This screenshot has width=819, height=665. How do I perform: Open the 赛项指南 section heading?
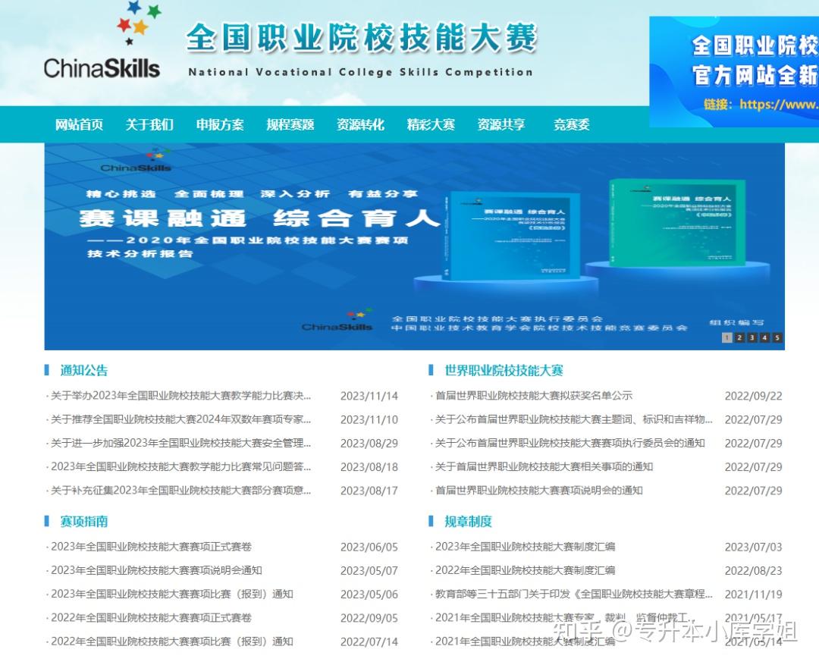tap(84, 522)
